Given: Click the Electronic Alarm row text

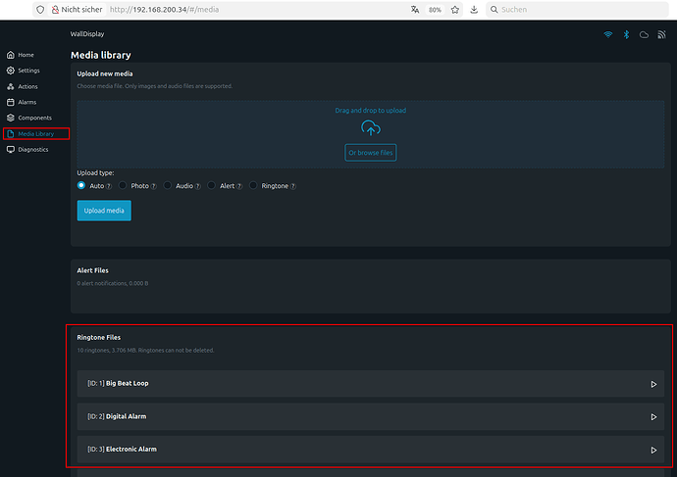Looking at the screenshot, I should [122, 449].
